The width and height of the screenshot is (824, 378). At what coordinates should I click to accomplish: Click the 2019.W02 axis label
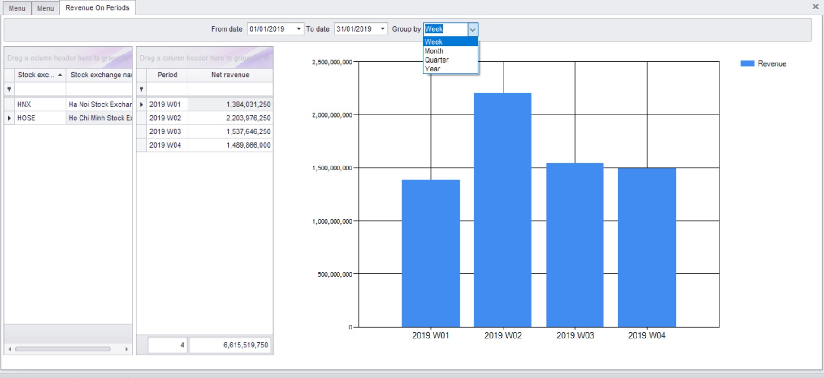point(503,335)
